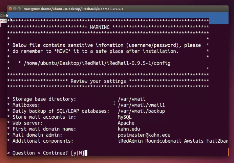Click the config file path line
234x163 pixels.
pos(97,63)
